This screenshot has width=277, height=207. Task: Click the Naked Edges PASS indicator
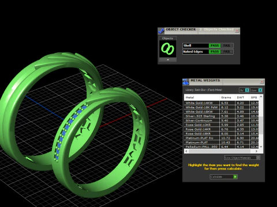pyautogui.click(x=215, y=52)
